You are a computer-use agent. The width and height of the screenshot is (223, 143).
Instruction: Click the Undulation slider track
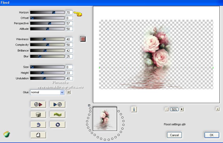(x=47, y=78)
